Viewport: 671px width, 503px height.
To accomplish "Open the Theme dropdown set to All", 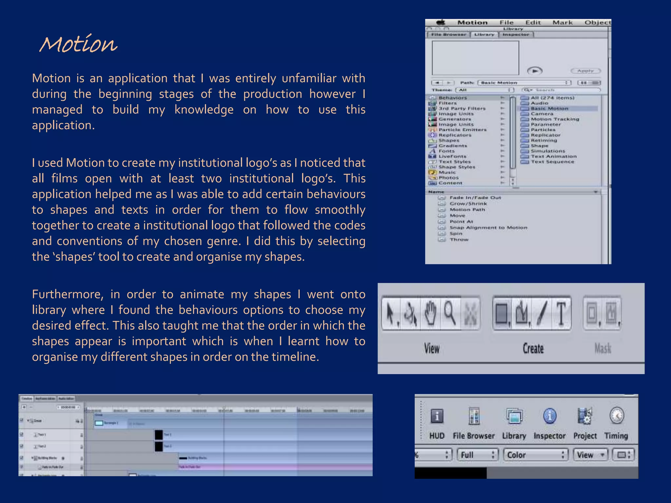I will [485, 90].
